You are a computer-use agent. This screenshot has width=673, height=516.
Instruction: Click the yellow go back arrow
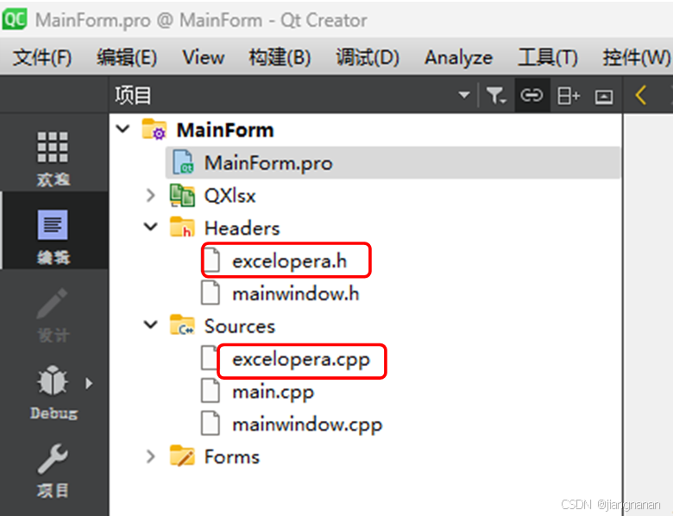[641, 95]
